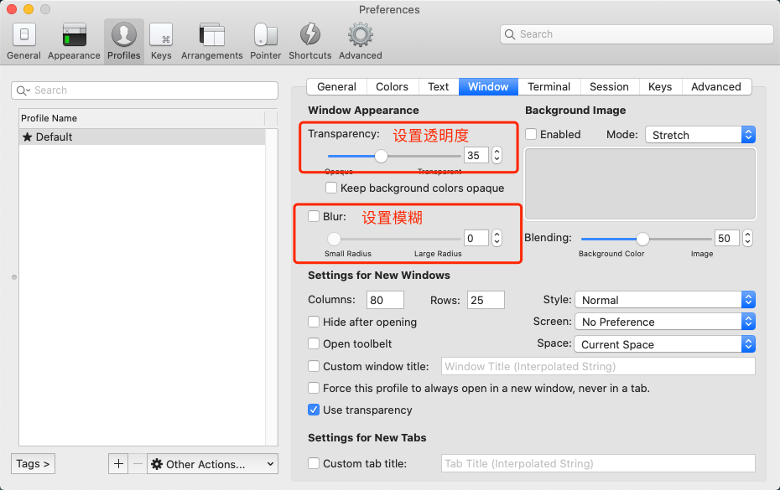This screenshot has width=780, height=490.
Task: Enable the Blur checkbox
Action: click(x=314, y=216)
